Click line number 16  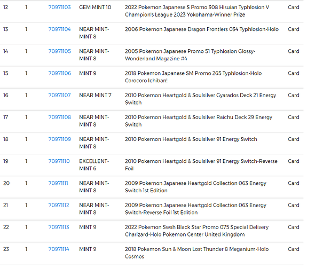click(6, 95)
